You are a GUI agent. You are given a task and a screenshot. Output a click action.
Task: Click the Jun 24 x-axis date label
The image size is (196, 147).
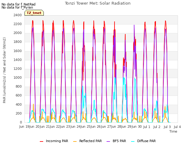click(x=76, y=127)
